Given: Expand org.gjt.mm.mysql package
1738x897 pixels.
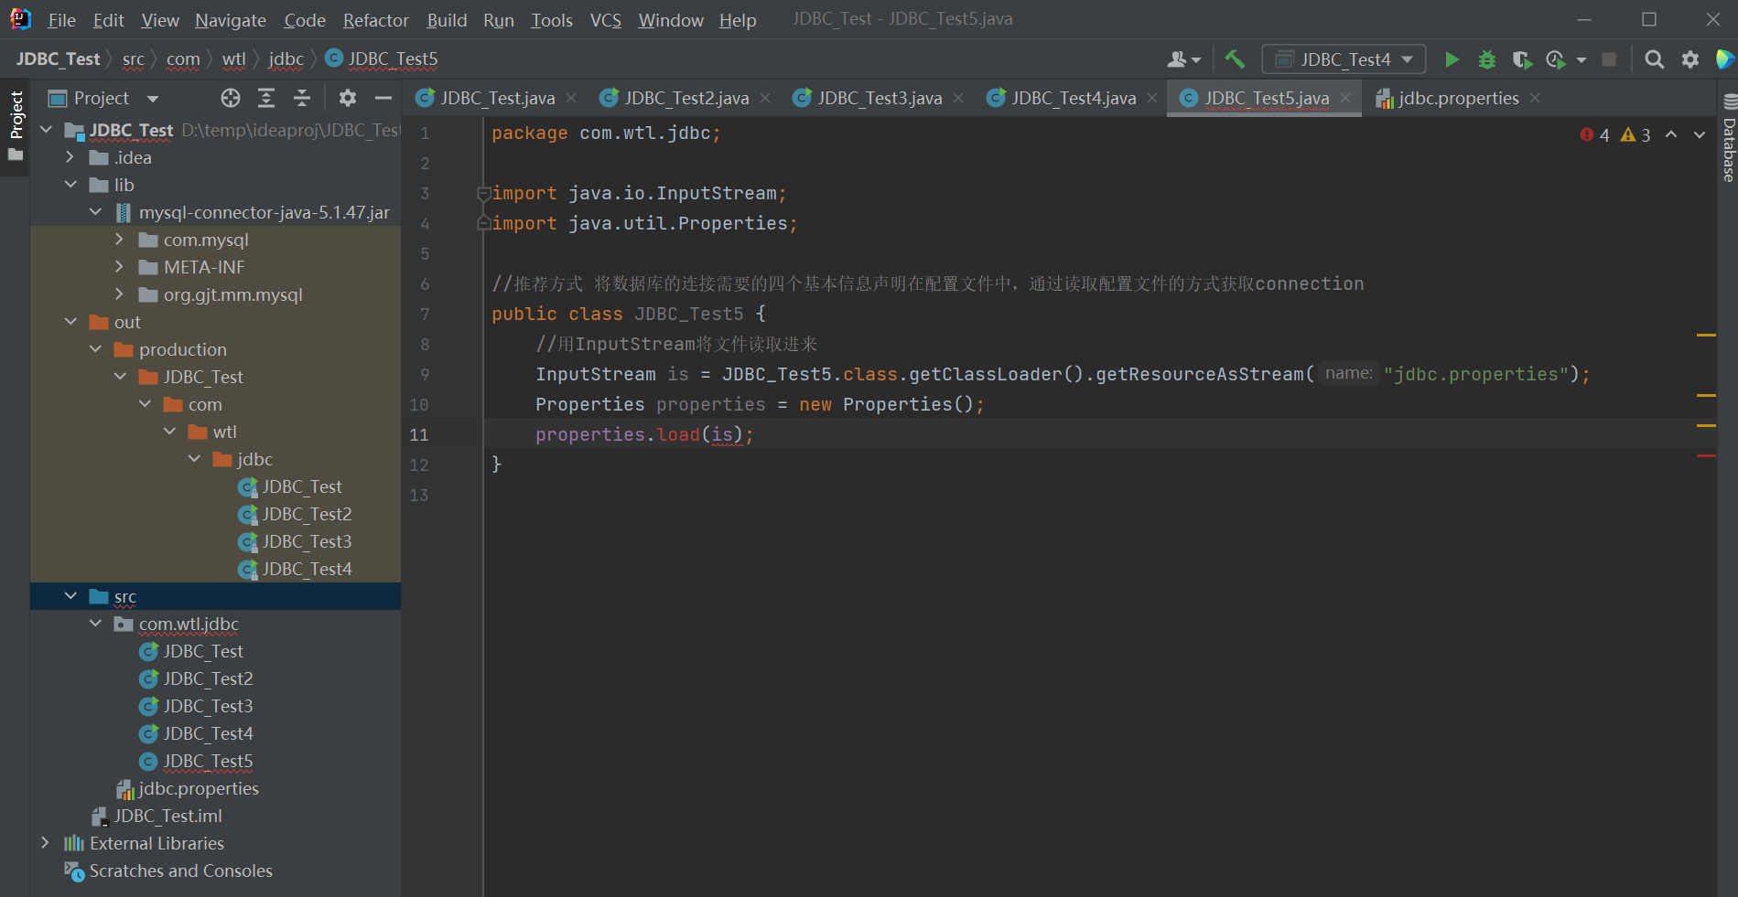Looking at the screenshot, I should point(119,294).
